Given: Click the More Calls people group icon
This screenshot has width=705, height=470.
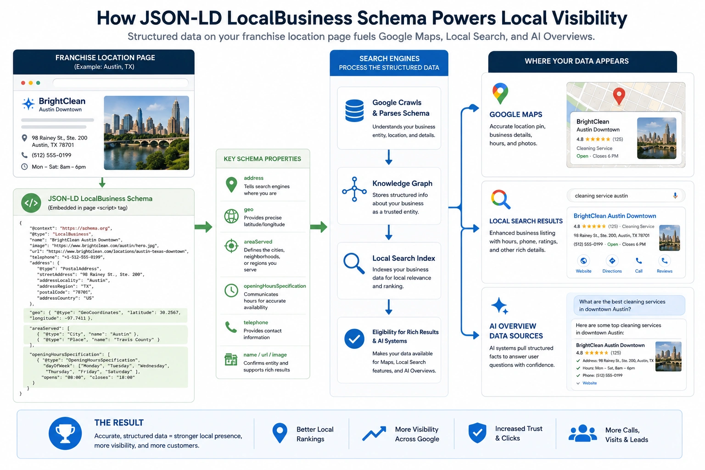Looking at the screenshot, I should pos(583,433).
